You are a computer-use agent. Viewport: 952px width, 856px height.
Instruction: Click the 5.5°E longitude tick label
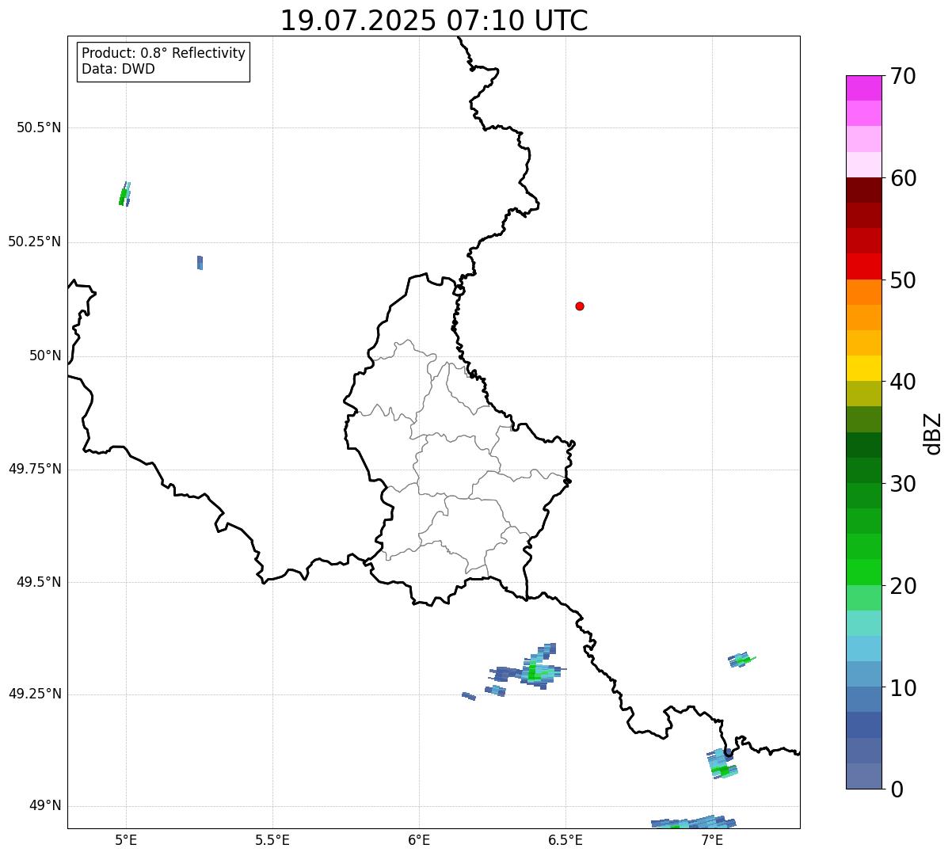point(272,839)
